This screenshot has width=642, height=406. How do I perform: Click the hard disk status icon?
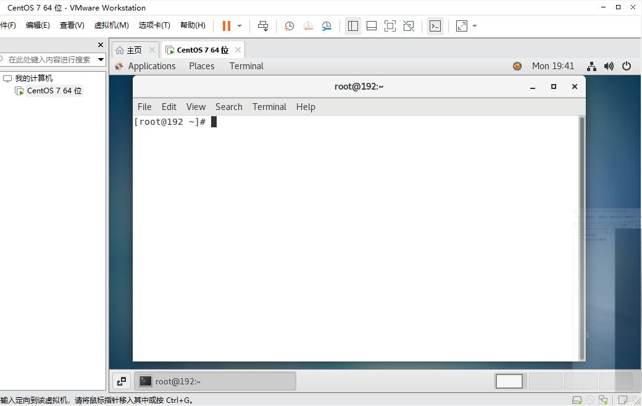click(x=577, y=400)
